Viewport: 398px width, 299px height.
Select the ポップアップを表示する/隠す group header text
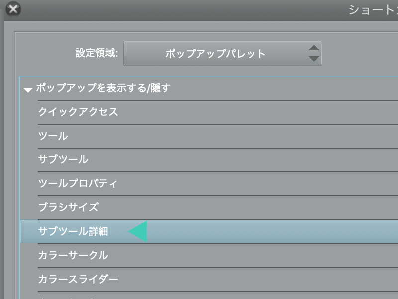pos(103,88)
